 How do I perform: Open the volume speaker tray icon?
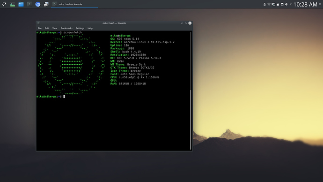coord(286,4)
